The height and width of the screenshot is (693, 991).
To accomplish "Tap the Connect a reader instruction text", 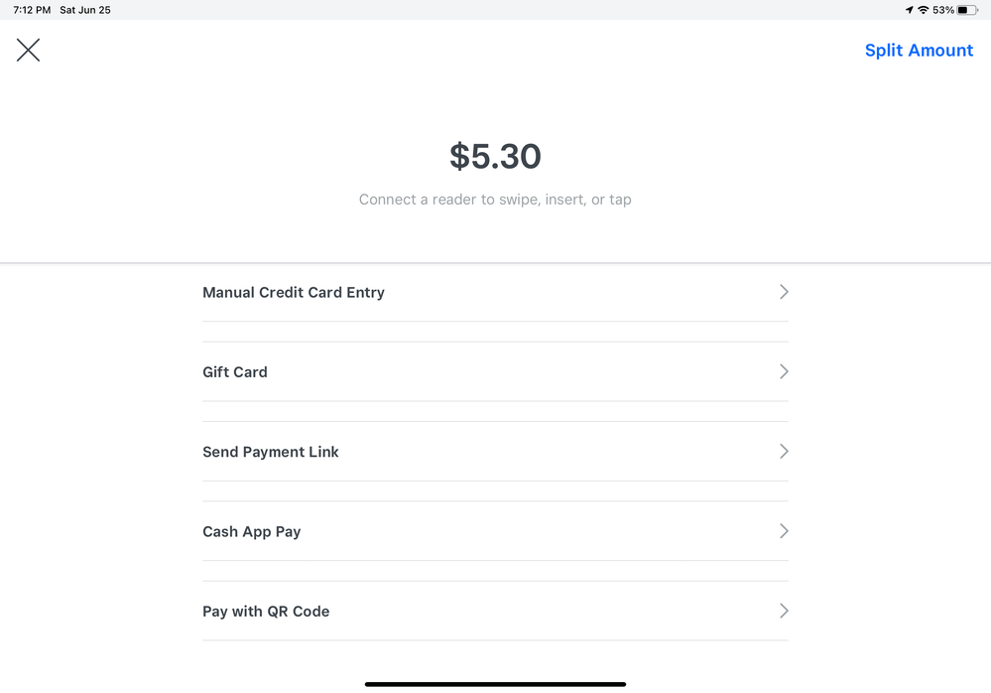I will (495, 200).
